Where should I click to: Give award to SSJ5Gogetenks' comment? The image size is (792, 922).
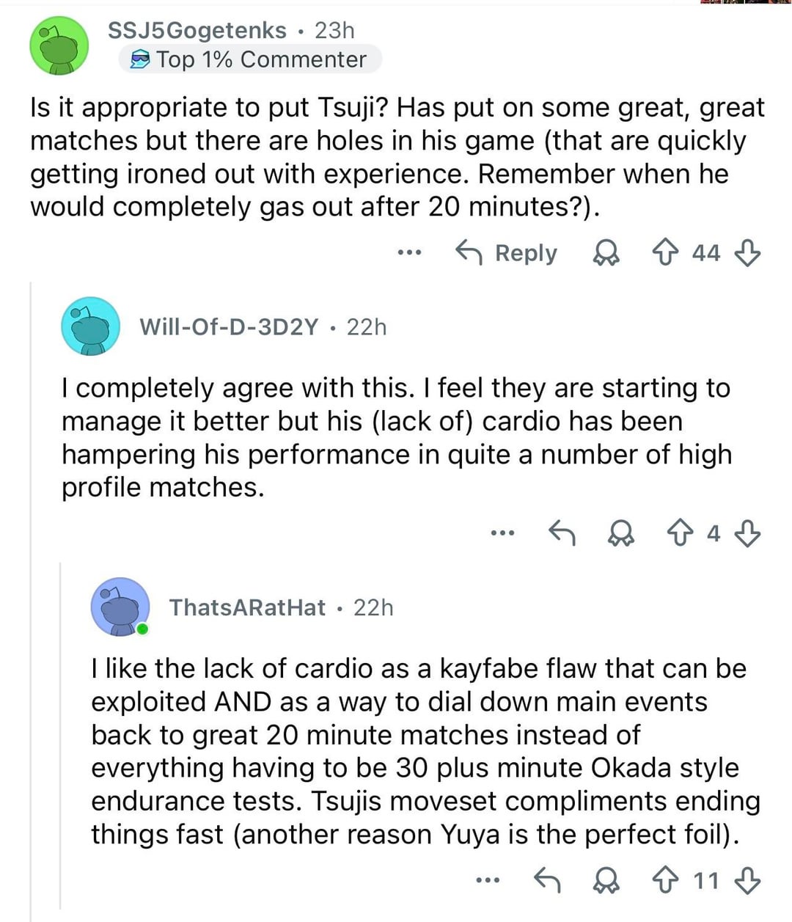(605, 253)
